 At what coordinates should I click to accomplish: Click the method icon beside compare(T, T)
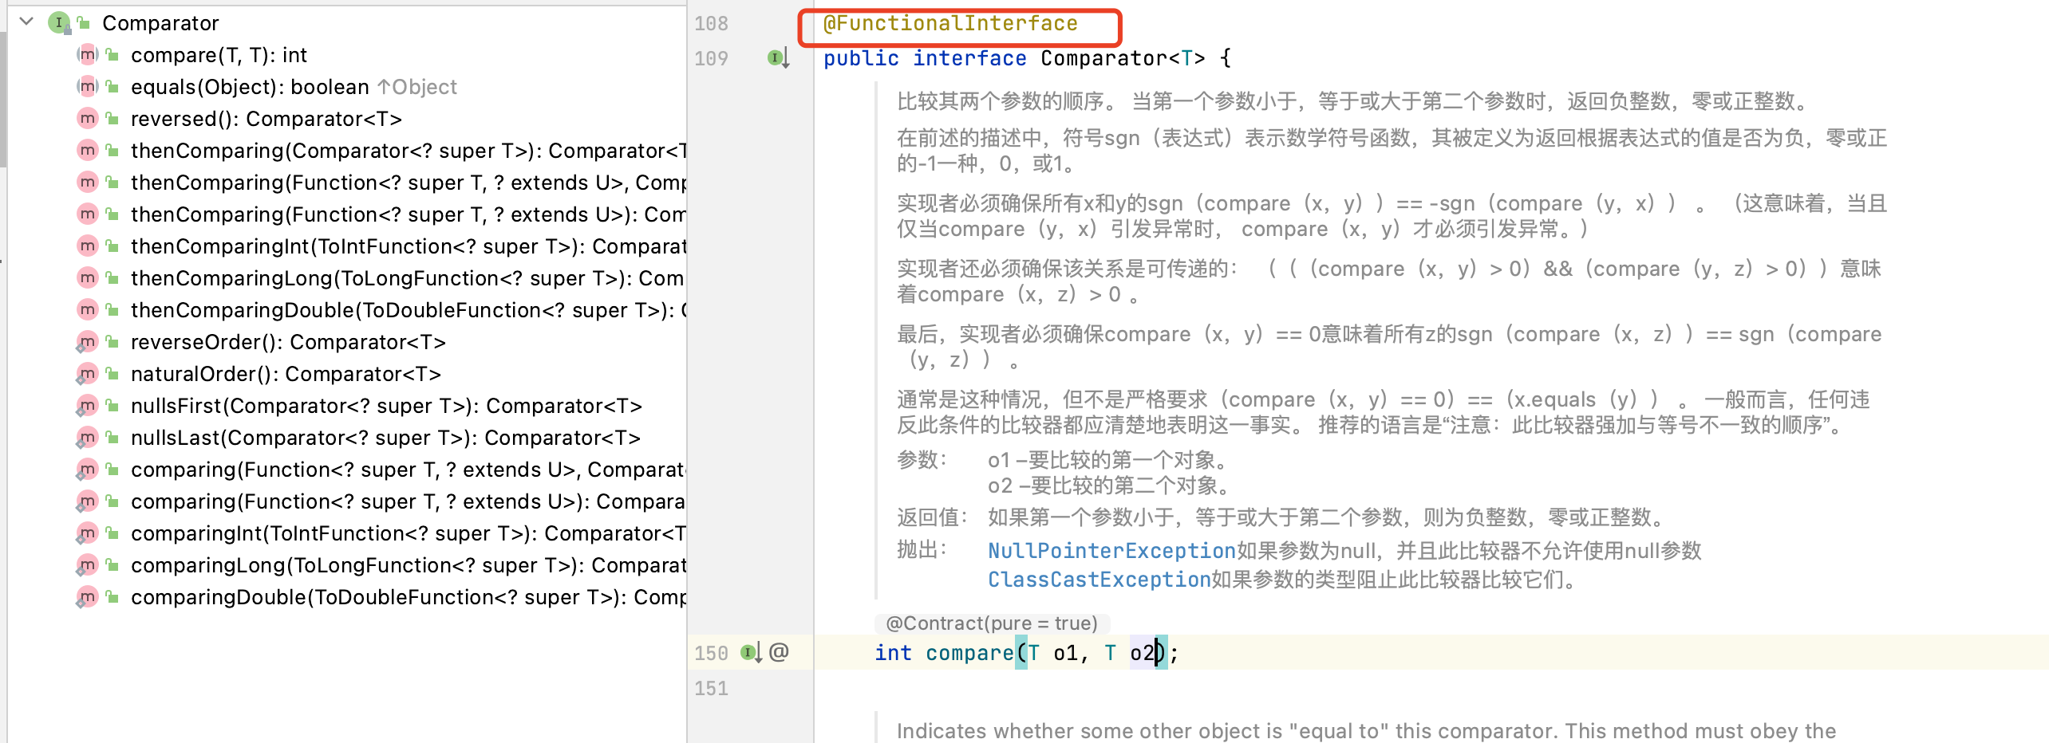pos(87,55)
